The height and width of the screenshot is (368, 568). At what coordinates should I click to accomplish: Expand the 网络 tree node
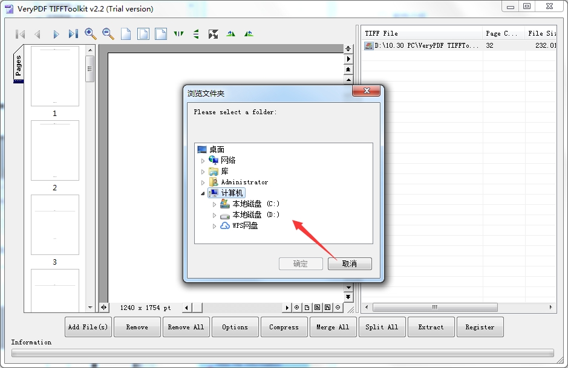coord(203,161)
